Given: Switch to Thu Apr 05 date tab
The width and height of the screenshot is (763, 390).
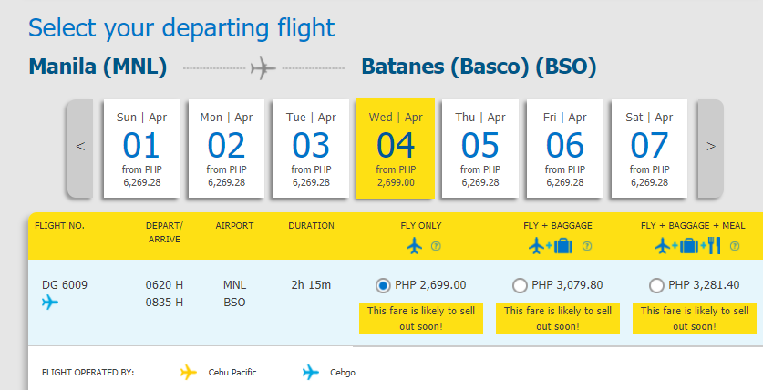Looking at the screenshot, I should tap(480, 148).
